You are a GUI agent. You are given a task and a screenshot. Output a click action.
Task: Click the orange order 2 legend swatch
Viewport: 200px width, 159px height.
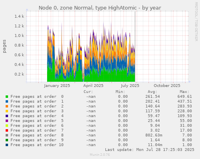(7, 106)
